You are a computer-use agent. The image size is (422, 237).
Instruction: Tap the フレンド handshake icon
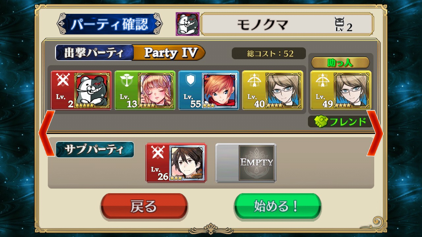point(320,122)
